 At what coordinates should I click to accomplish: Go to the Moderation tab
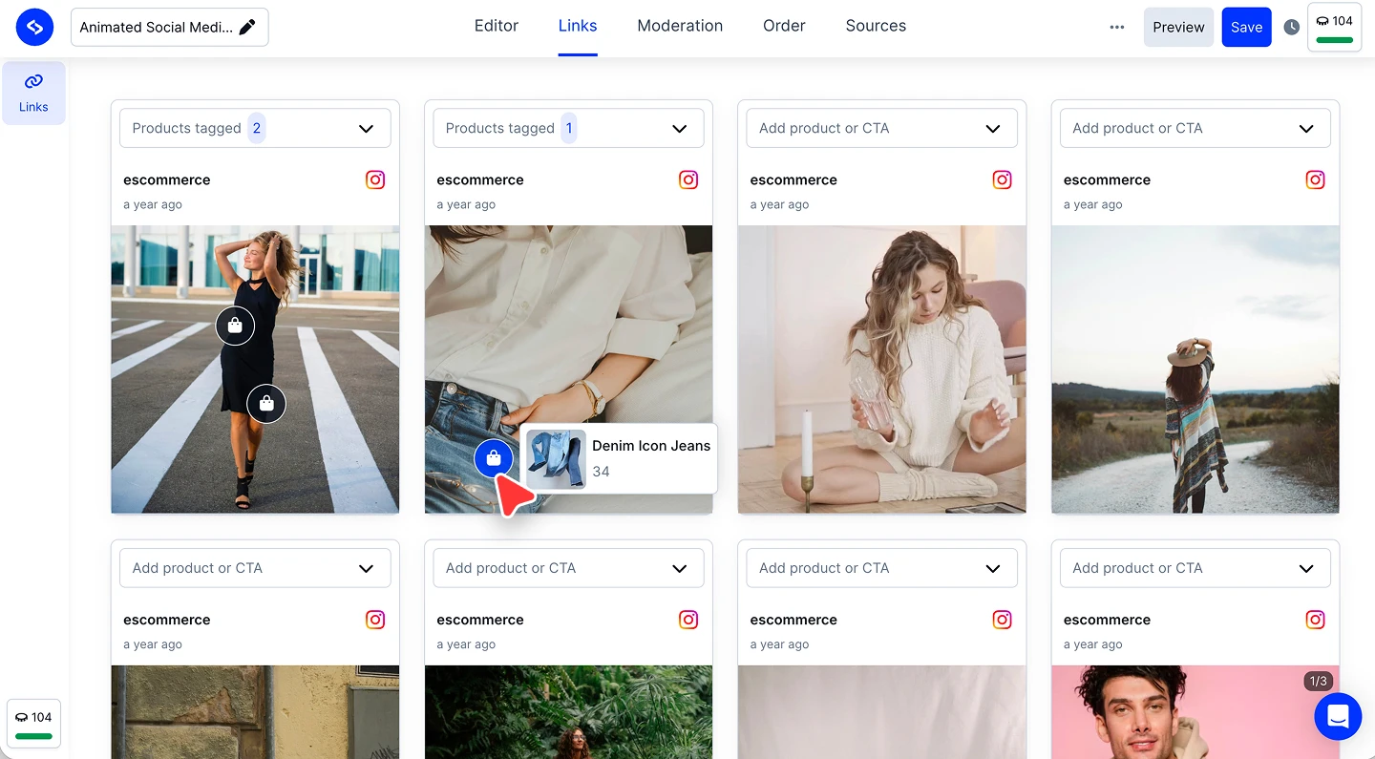point(680,27)
